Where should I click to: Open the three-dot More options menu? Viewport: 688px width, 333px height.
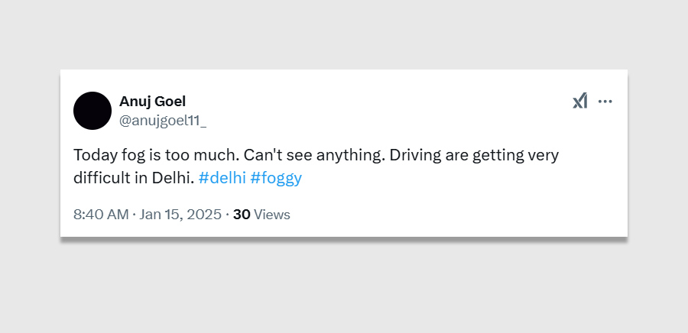(605, 101)
